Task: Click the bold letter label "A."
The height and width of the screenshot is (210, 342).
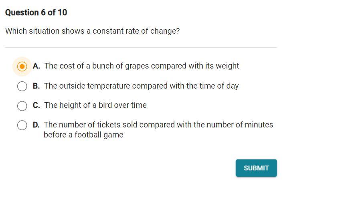Action: click(36, 66)
